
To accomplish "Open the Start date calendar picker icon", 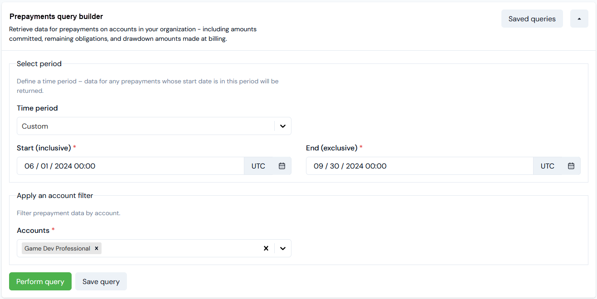I will point(282,166).
